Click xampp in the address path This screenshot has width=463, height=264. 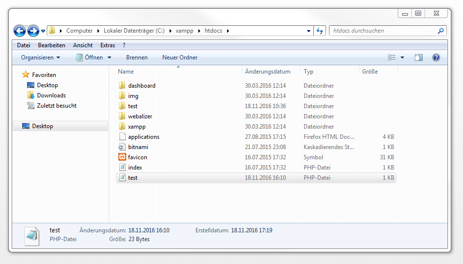coord(184,31)
